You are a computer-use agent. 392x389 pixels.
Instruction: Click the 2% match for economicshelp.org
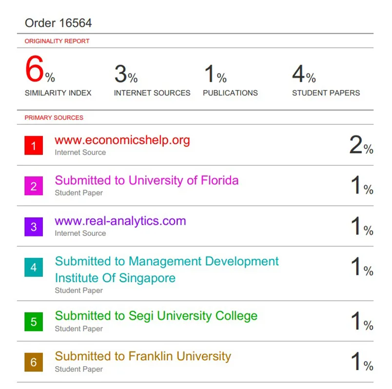tap(361, 145)
